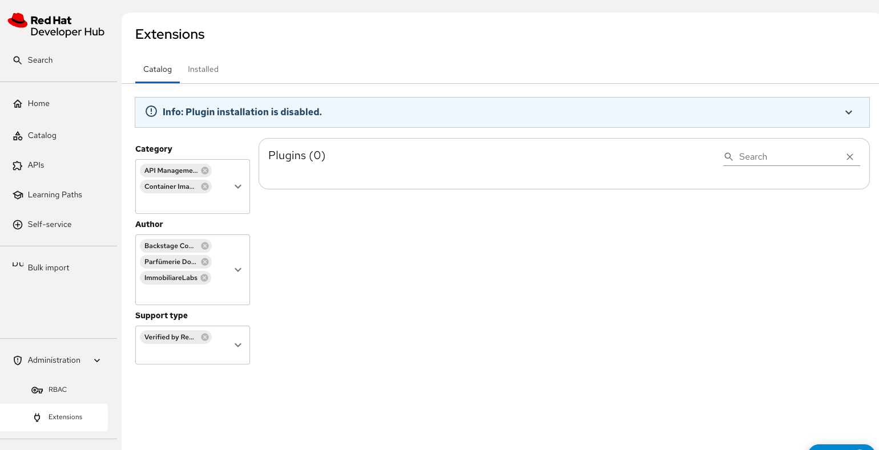Go to Learning Paths in sidebar

55,194
